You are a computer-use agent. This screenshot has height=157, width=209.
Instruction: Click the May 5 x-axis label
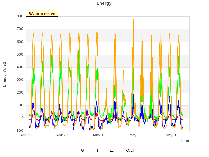point(135,135)
